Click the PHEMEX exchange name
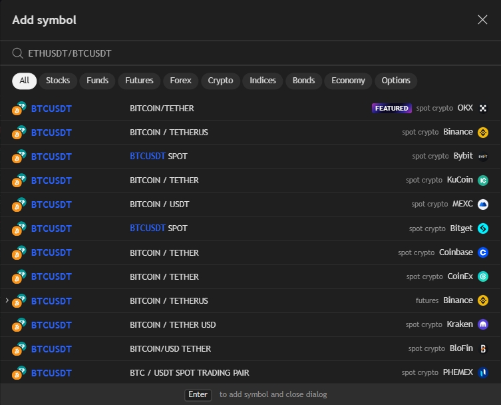This screenshot has height=405, width=501. 458,372
